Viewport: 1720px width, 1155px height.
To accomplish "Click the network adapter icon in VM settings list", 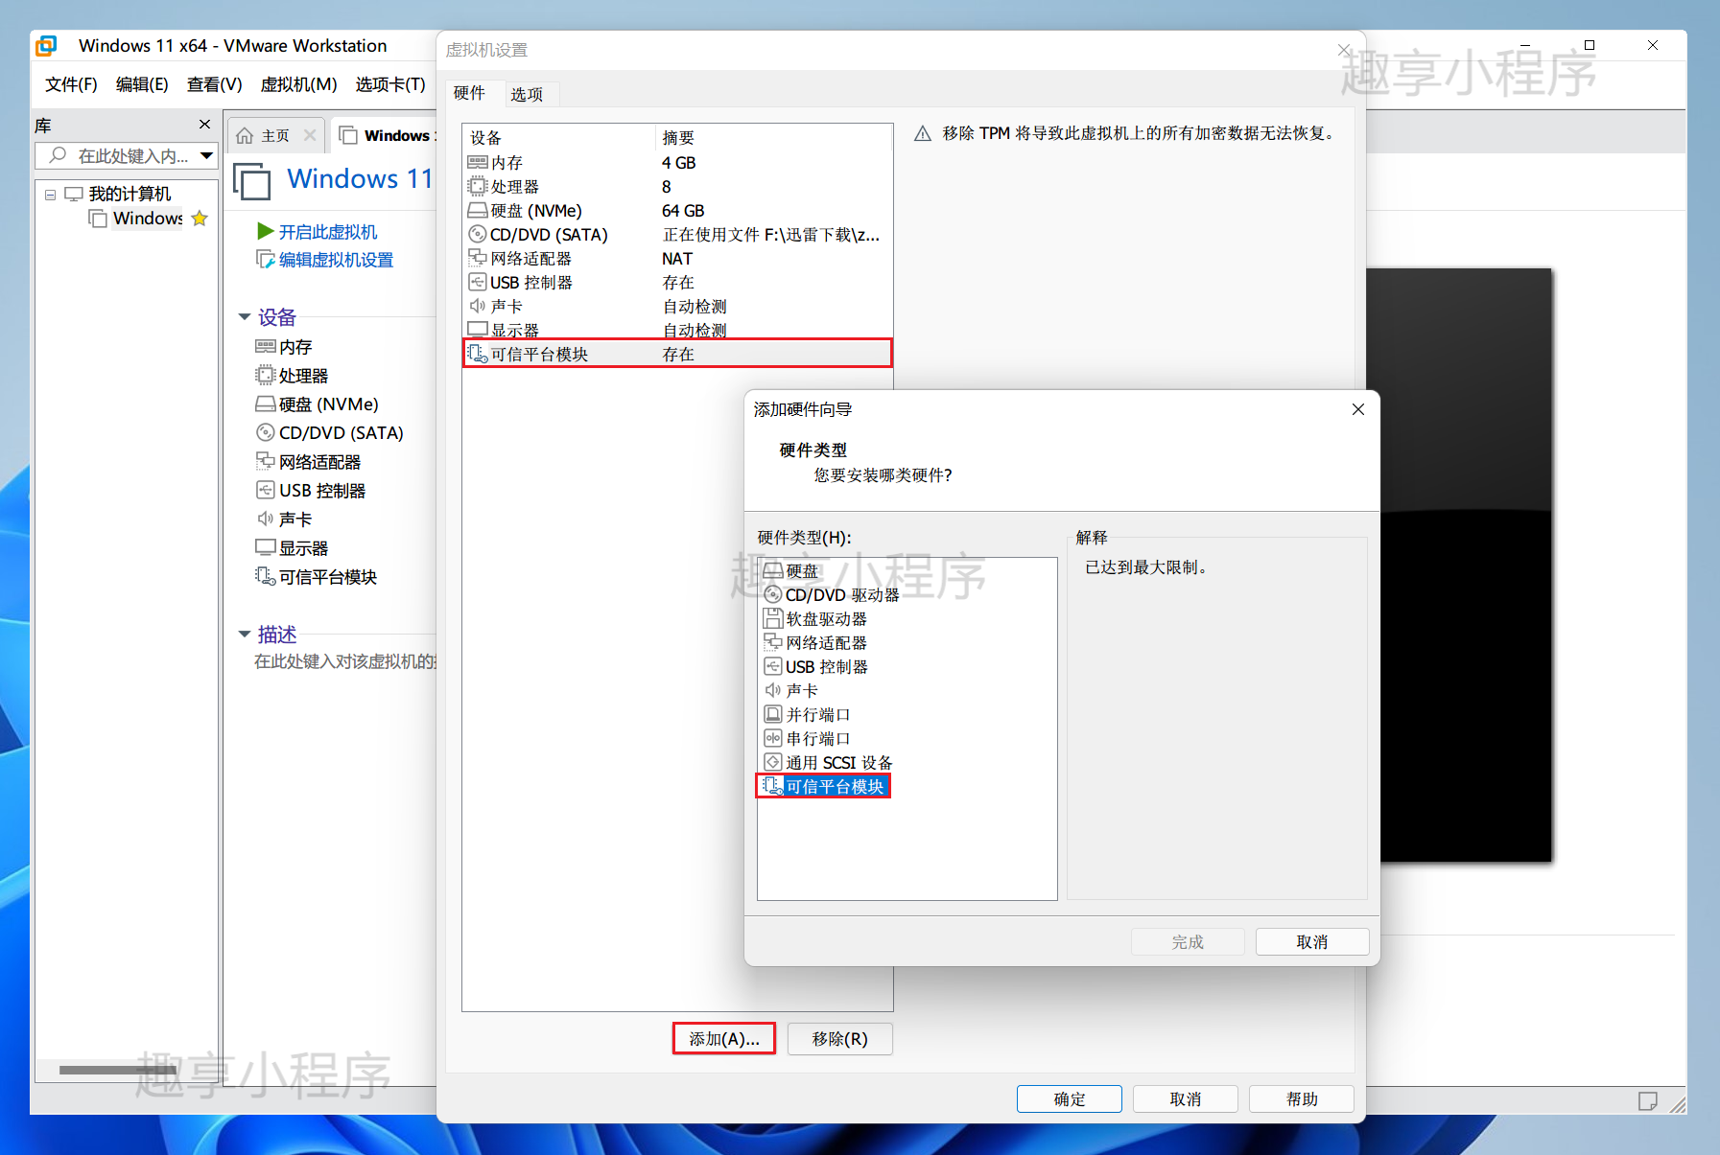I will click(x=478, y=259).
